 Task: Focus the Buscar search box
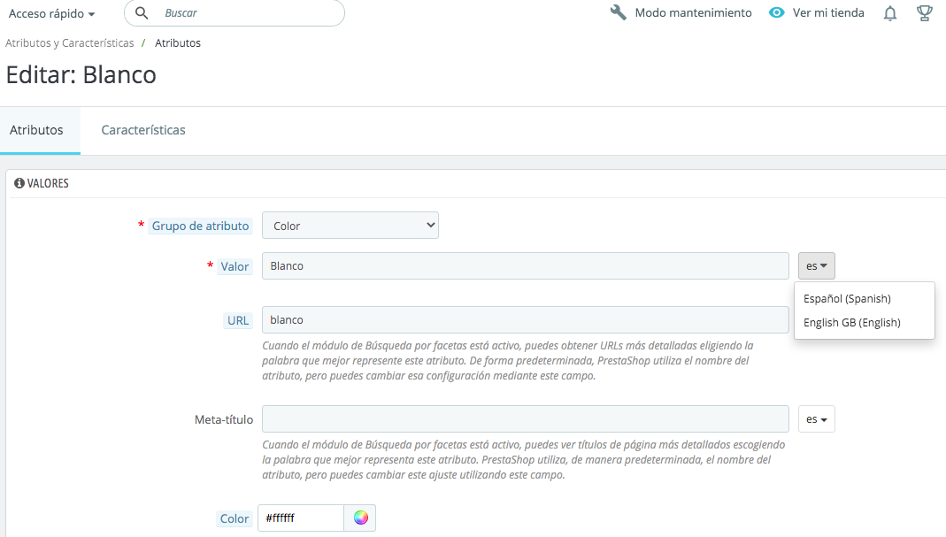[248, 13]
